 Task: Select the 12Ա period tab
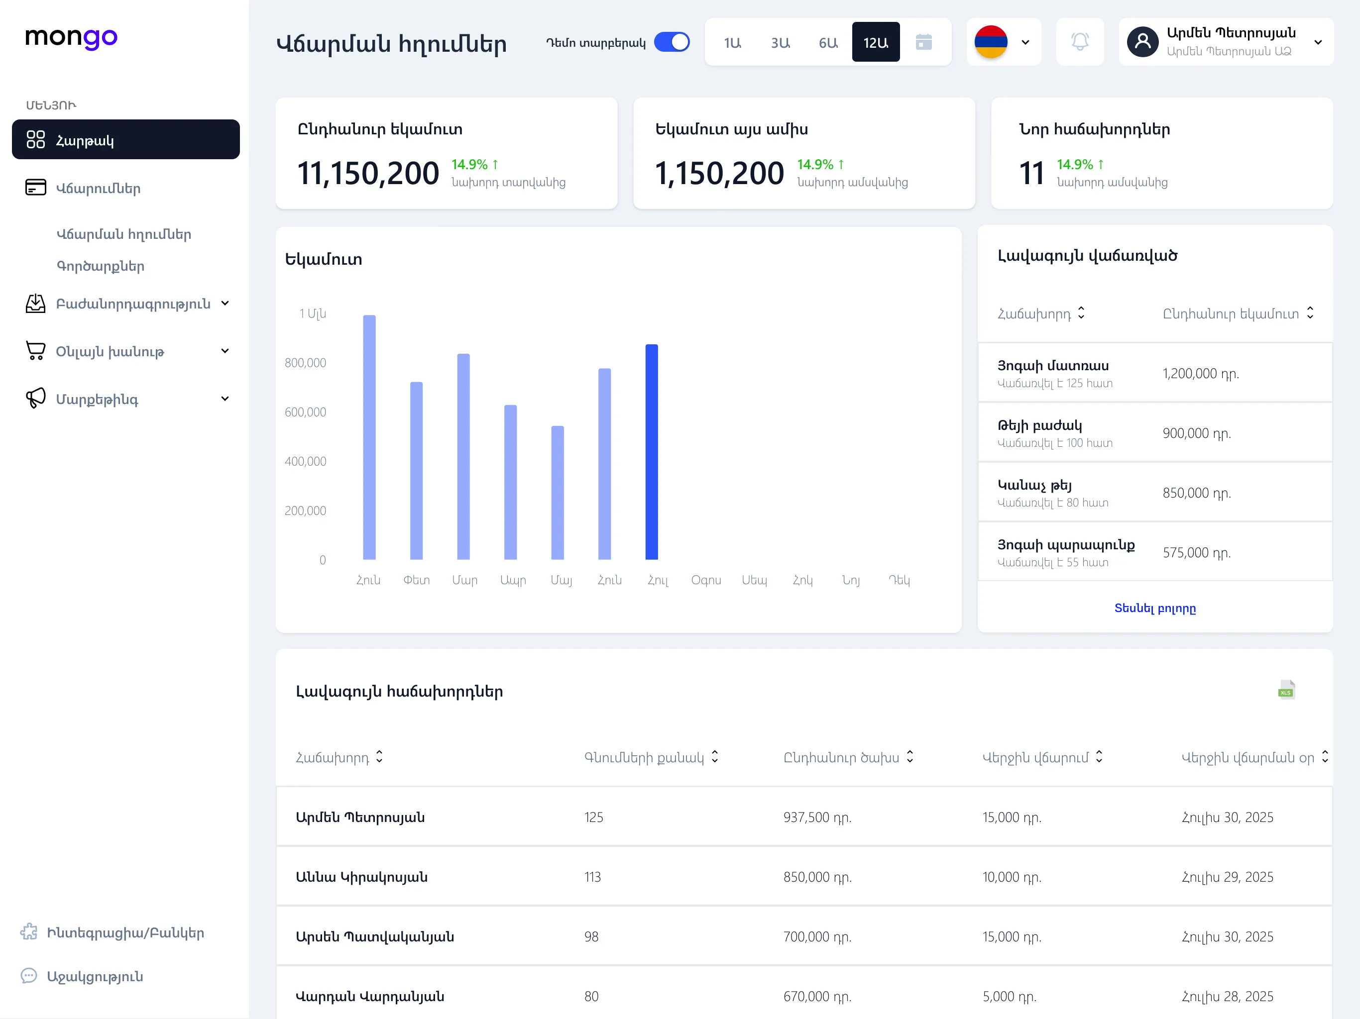(876, 42)
